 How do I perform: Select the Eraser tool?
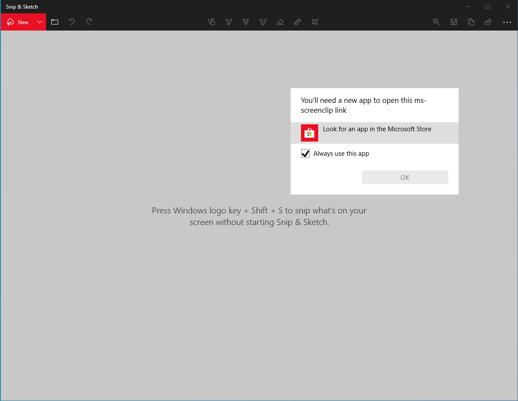(x=280, y=22)
